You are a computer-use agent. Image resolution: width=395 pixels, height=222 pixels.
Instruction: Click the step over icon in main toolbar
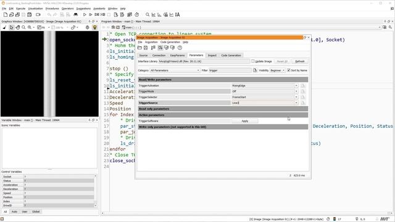point(97,15)
